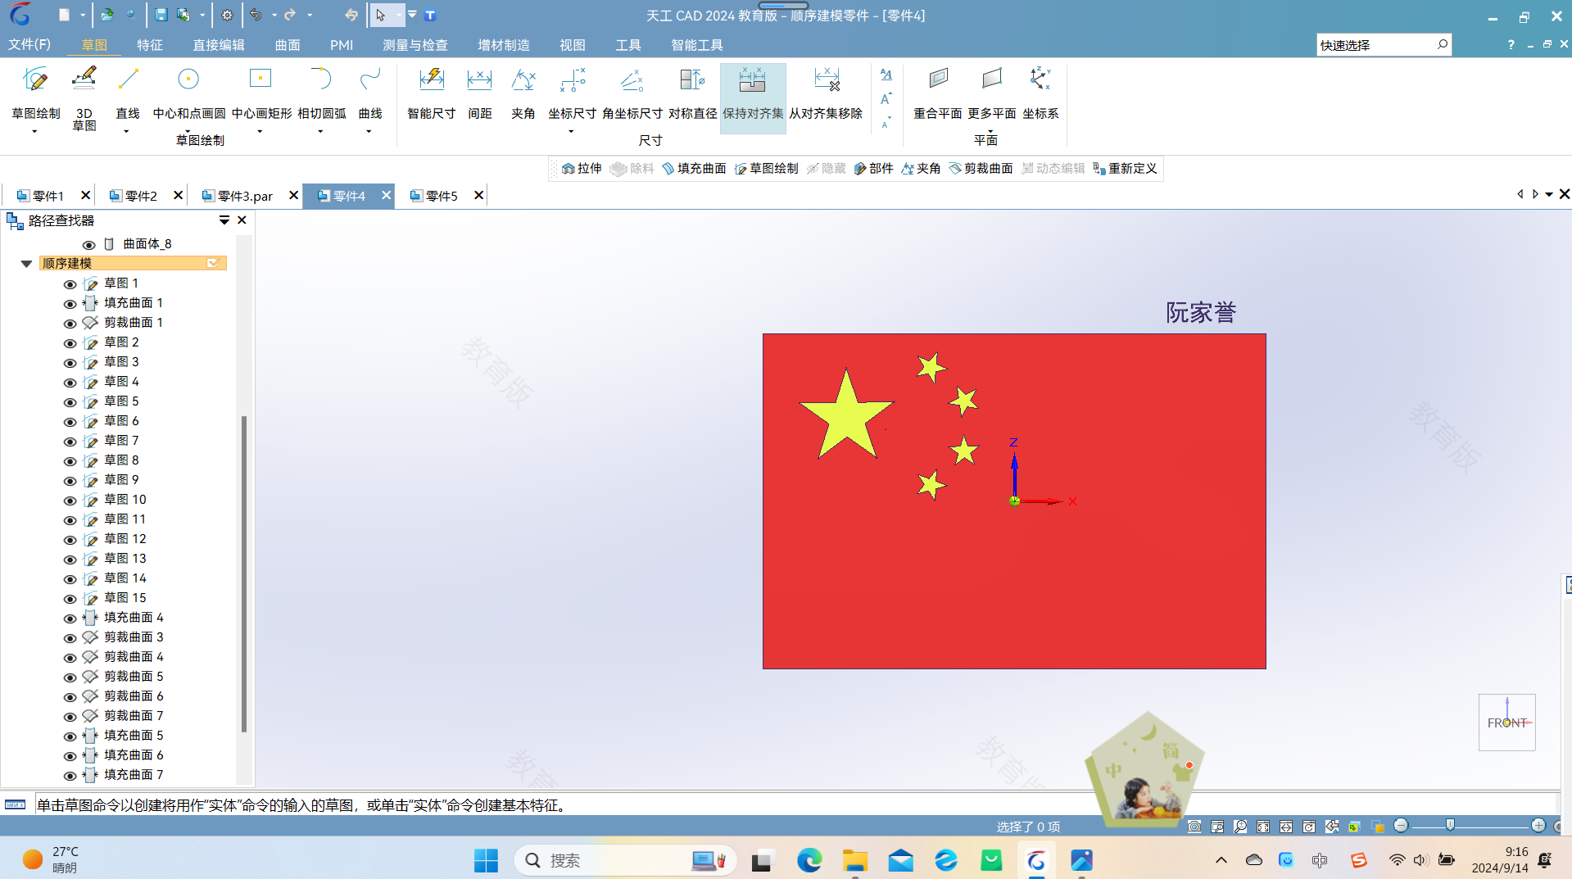The width and height of the screenshot is (1572, 879).
Task: Open the Windows Start menu
Action: (486, 860)
